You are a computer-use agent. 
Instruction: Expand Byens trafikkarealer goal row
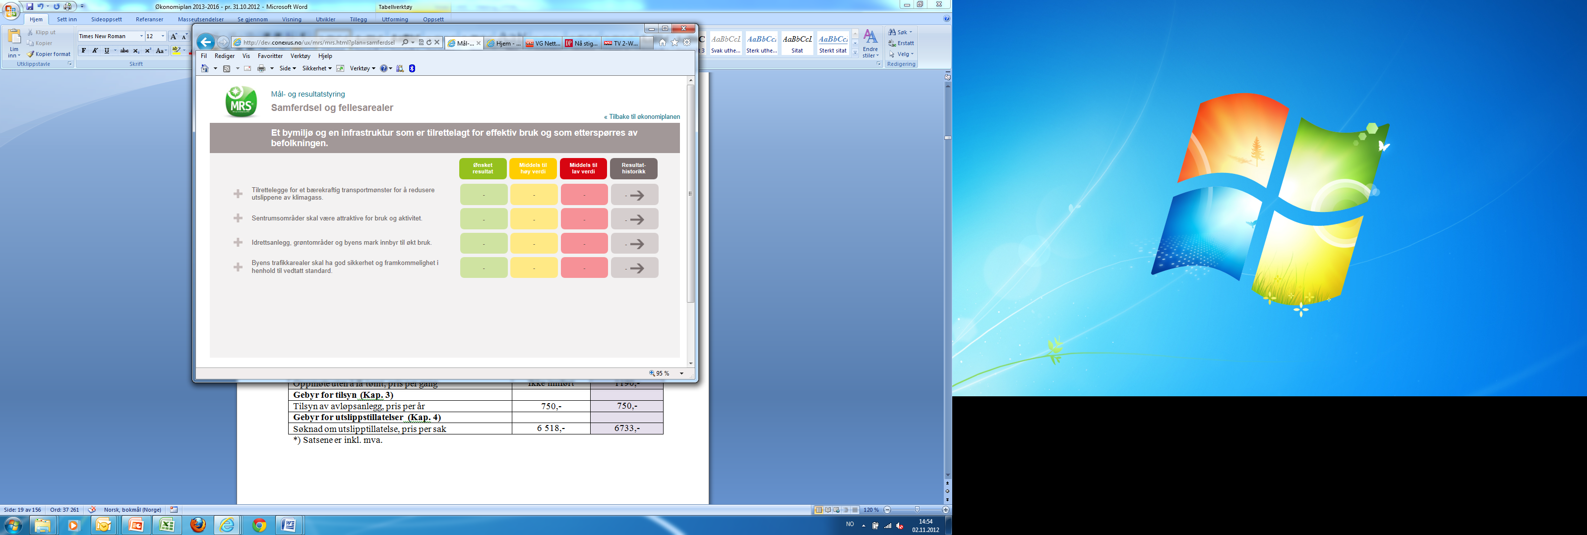tap(238, 267)
